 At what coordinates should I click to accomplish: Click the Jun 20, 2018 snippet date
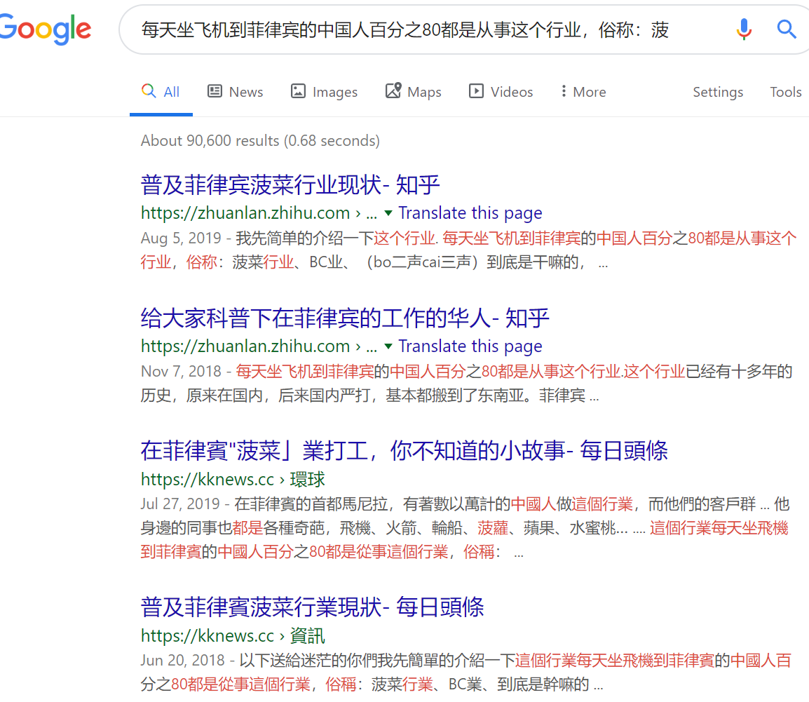click(183, 660)
